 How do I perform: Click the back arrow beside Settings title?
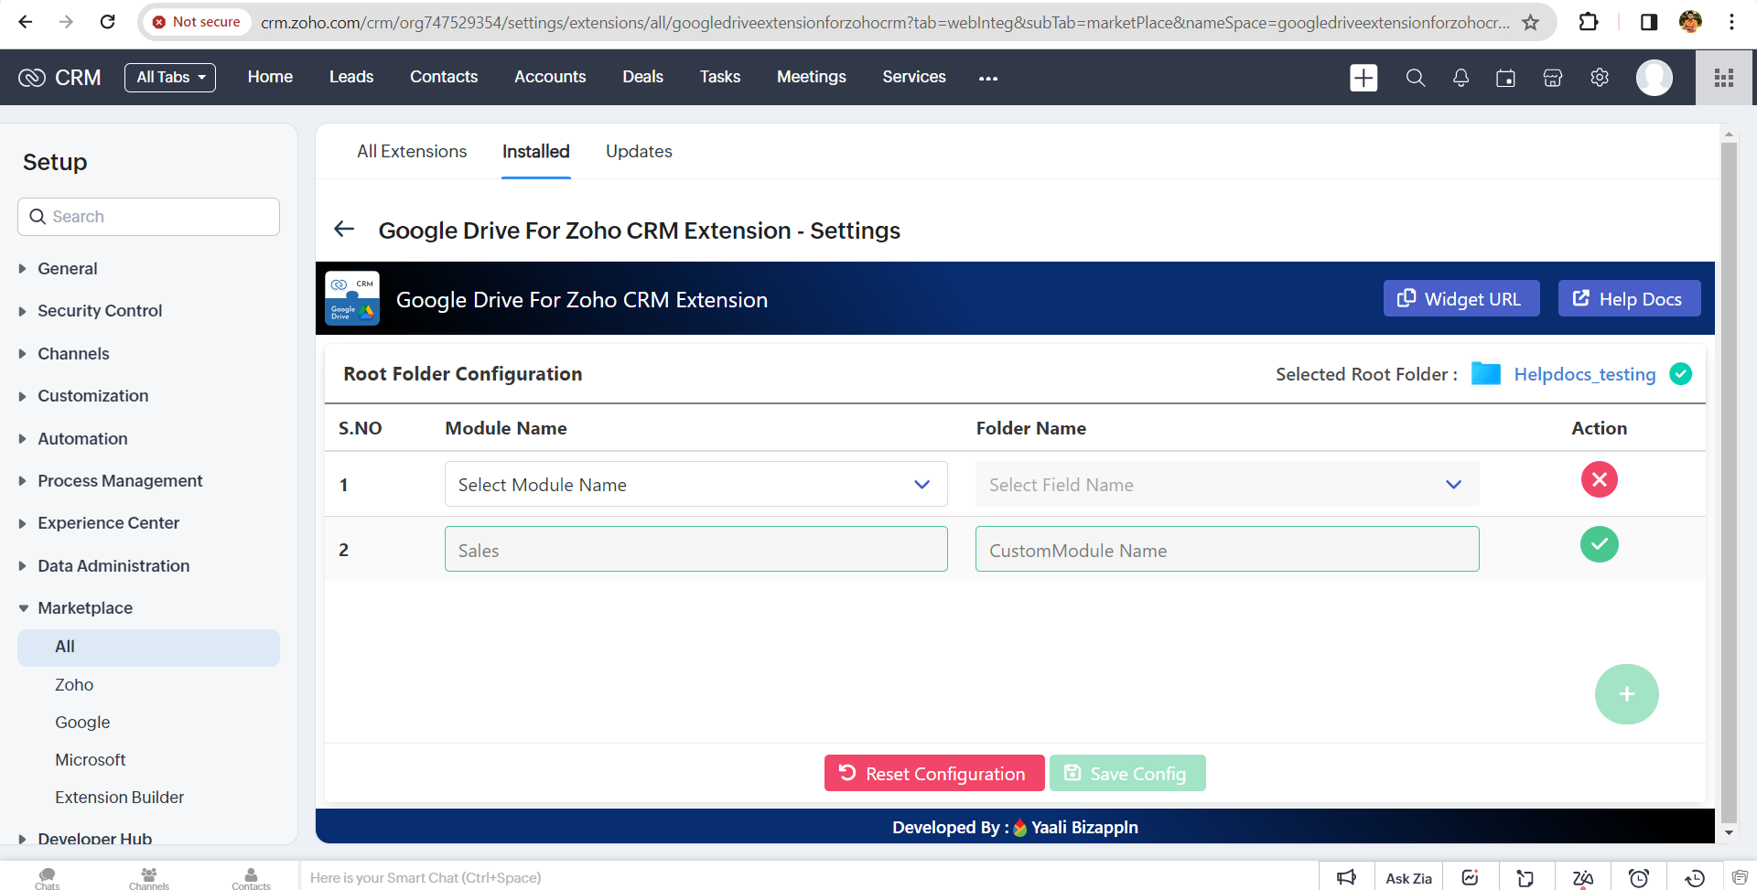344,230
